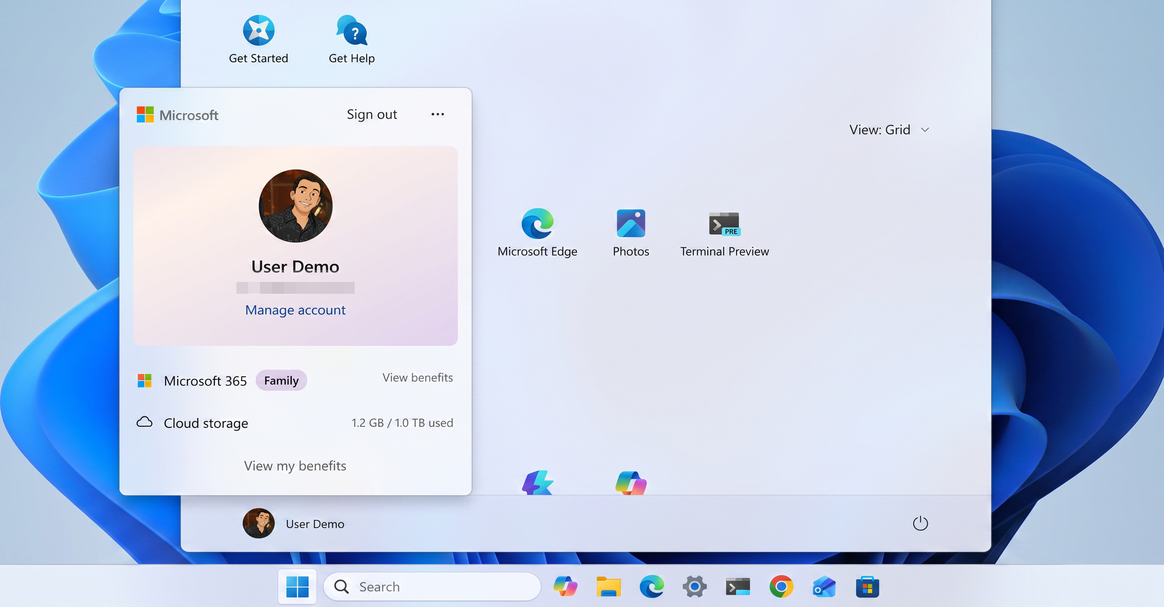
Task: Open Settings gear on the taskbar
Action: tap(695, 587)
